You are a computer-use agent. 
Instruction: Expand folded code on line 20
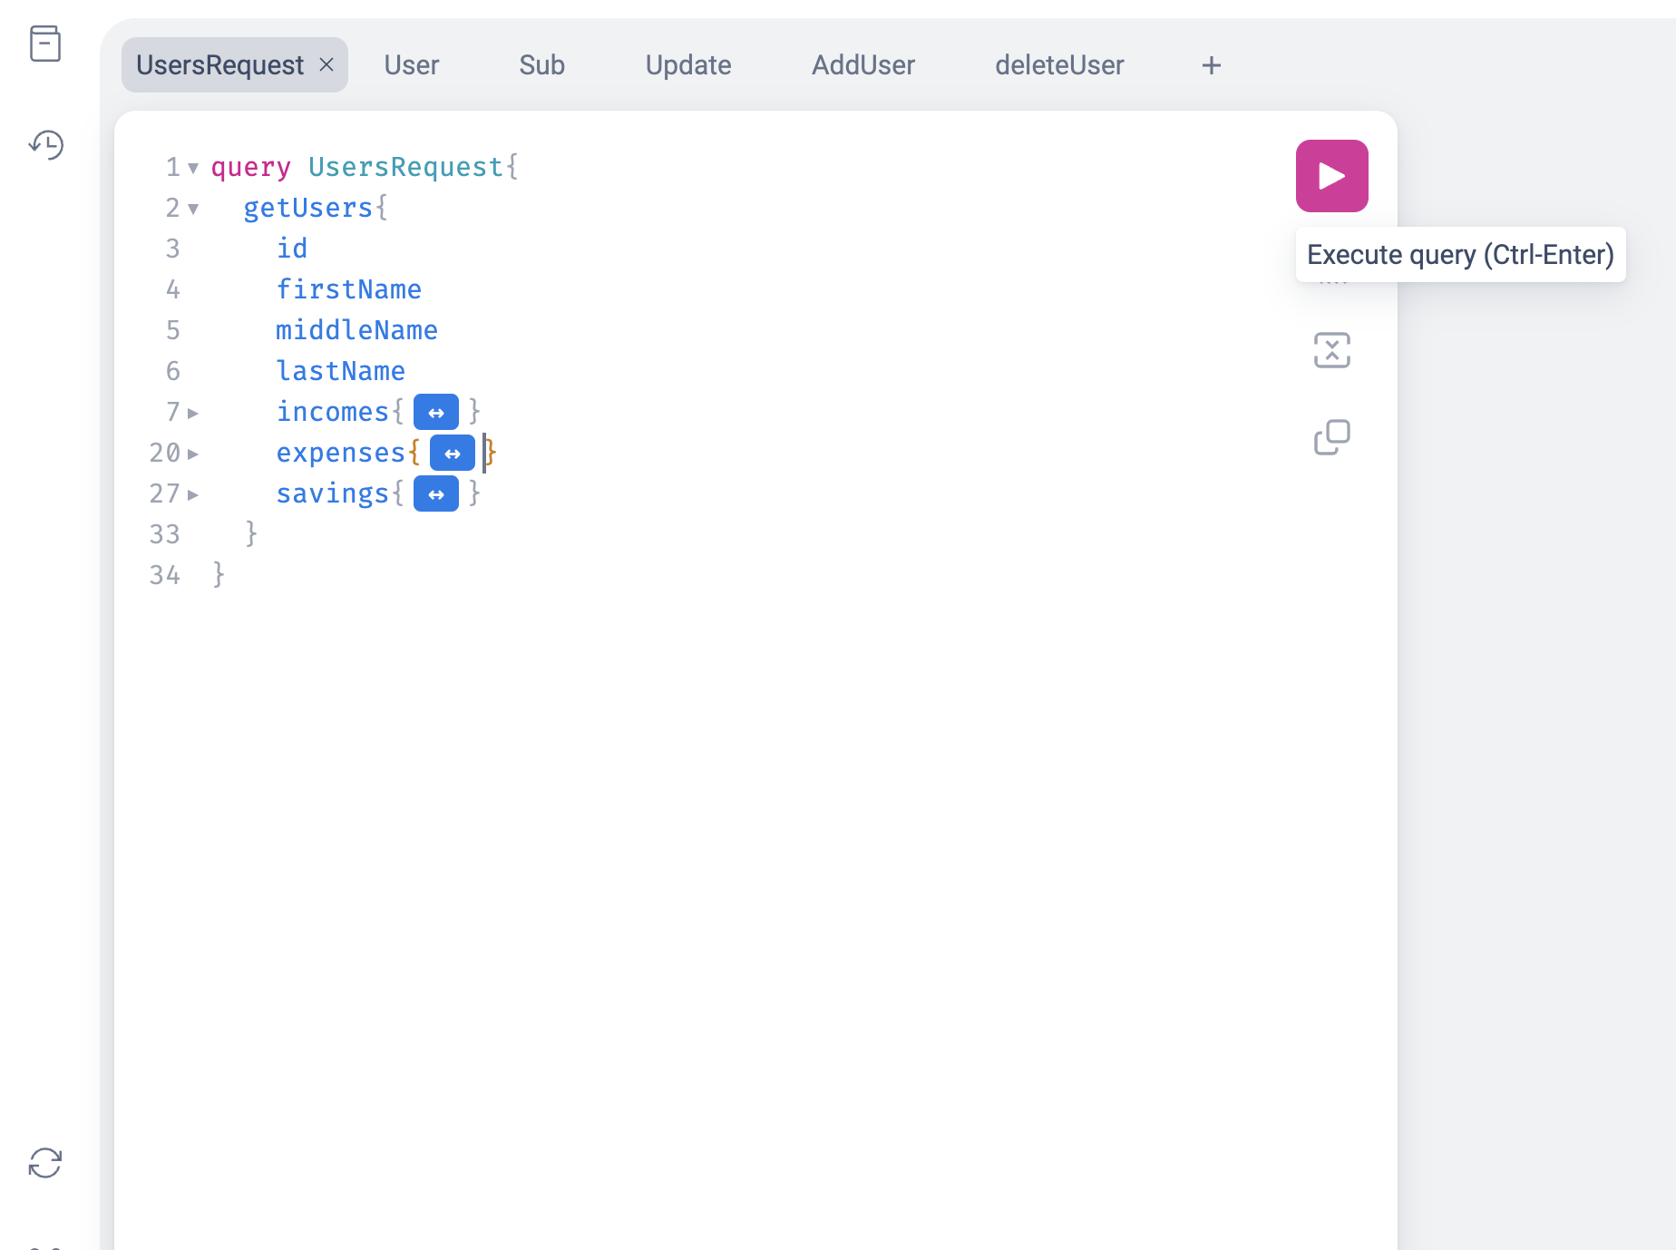pos(192,454)
